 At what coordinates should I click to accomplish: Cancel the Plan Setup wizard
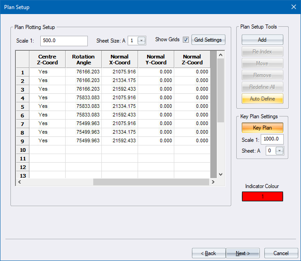[281, 253]
